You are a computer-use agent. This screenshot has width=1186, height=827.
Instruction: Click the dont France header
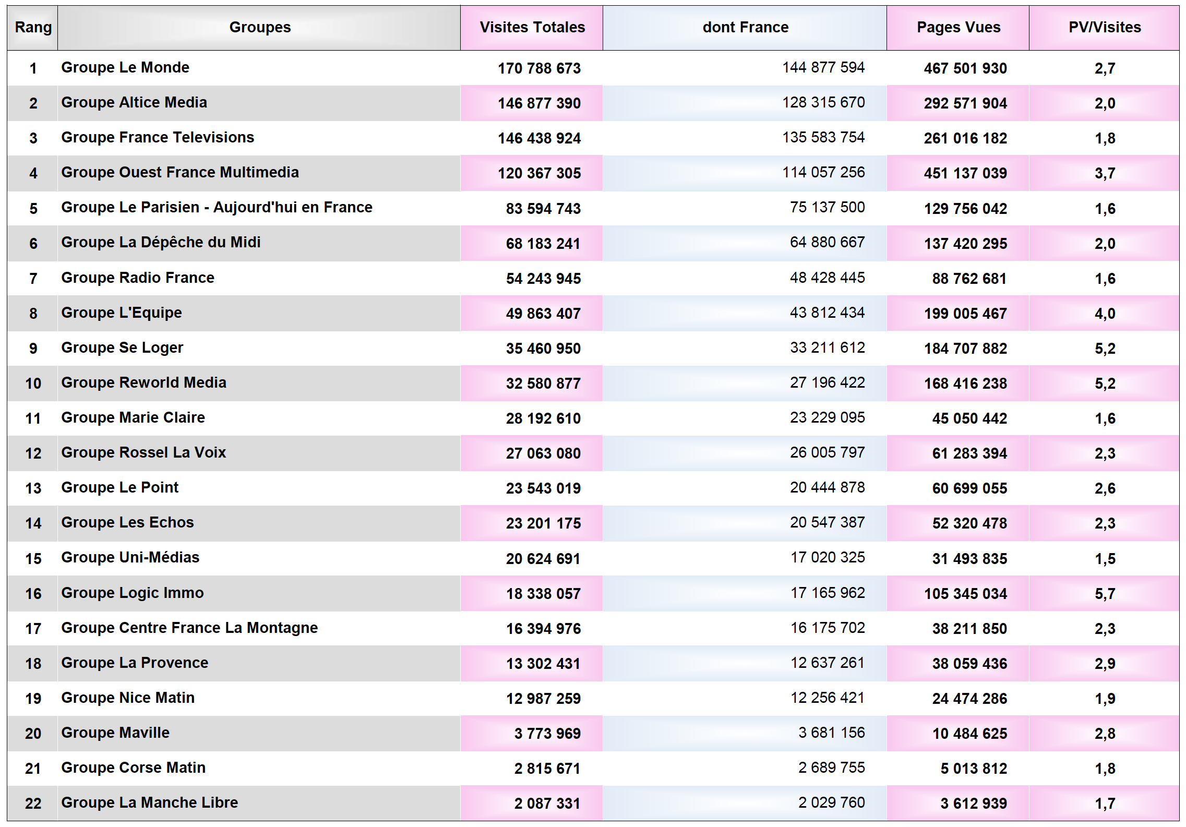pos(745,28)
